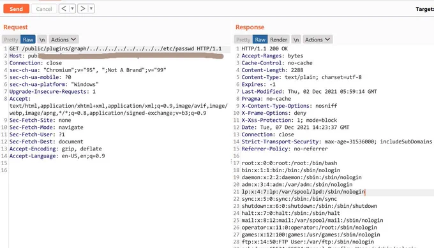Click the 'Pragma: no-cache' header

pos(266,99)
